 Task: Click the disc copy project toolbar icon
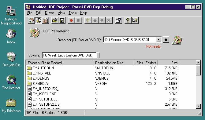[x=45, y=20]
